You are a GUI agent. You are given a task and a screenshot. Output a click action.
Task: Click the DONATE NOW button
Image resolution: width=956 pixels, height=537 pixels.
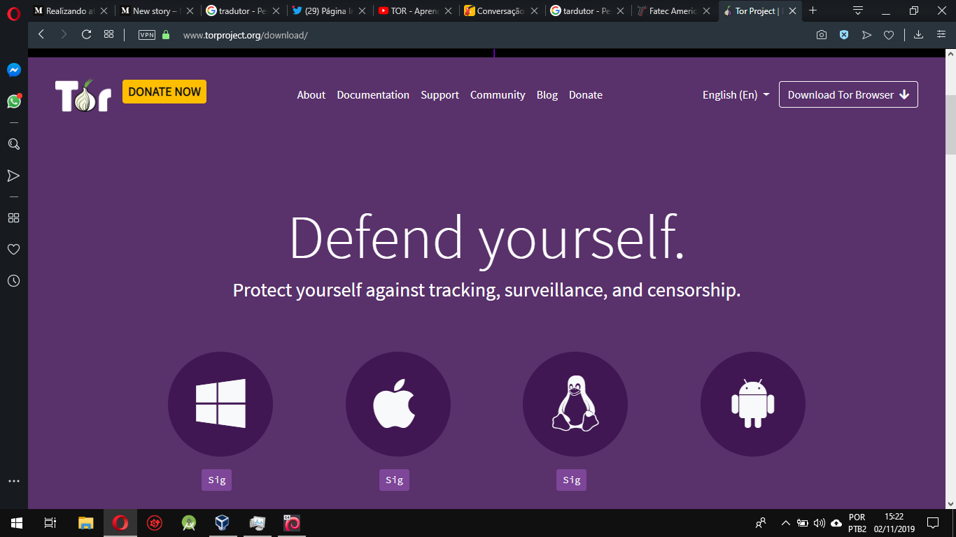click(x=164, y=92)
